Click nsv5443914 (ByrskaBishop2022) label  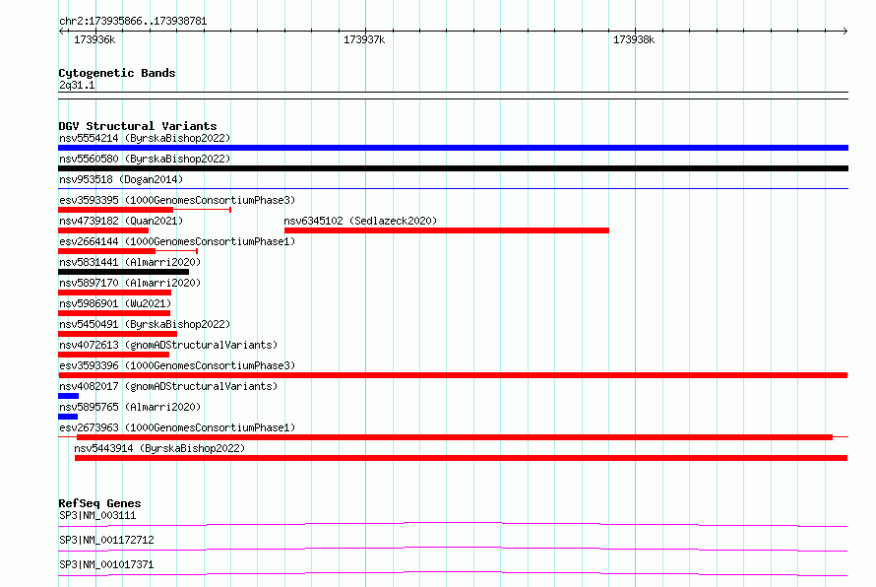[159, 448]
